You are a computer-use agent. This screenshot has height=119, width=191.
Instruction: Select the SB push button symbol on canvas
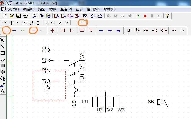click(x=163, y=102)
